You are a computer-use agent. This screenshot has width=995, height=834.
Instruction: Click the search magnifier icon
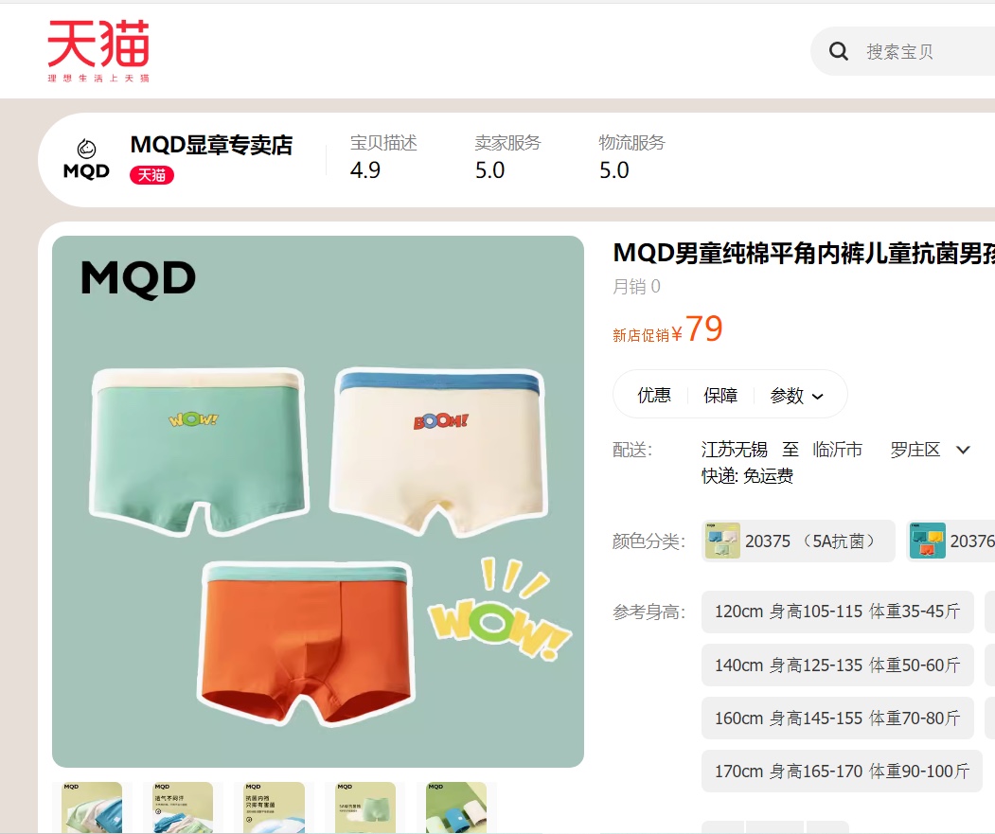838,51
